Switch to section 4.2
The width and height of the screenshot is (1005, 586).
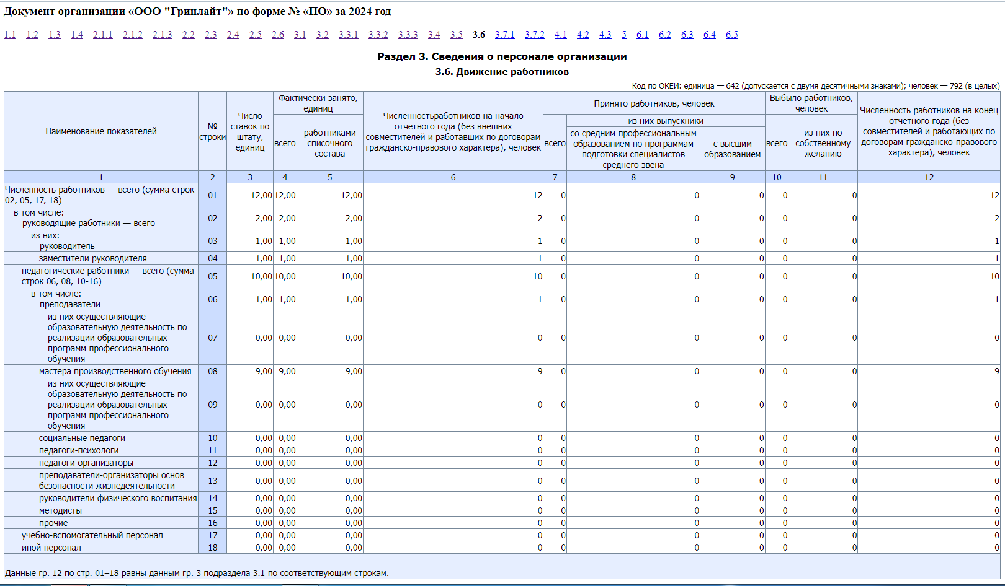(x=583, y=35)
